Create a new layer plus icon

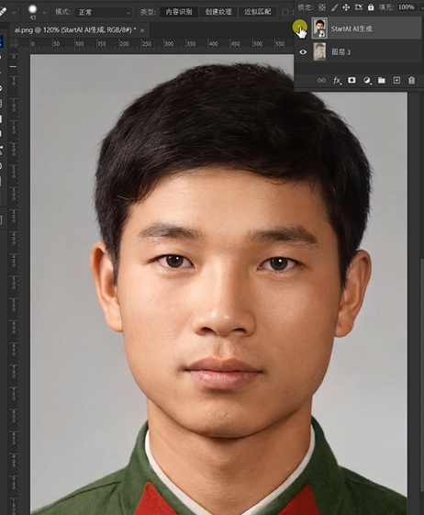[x=396, y=81]
